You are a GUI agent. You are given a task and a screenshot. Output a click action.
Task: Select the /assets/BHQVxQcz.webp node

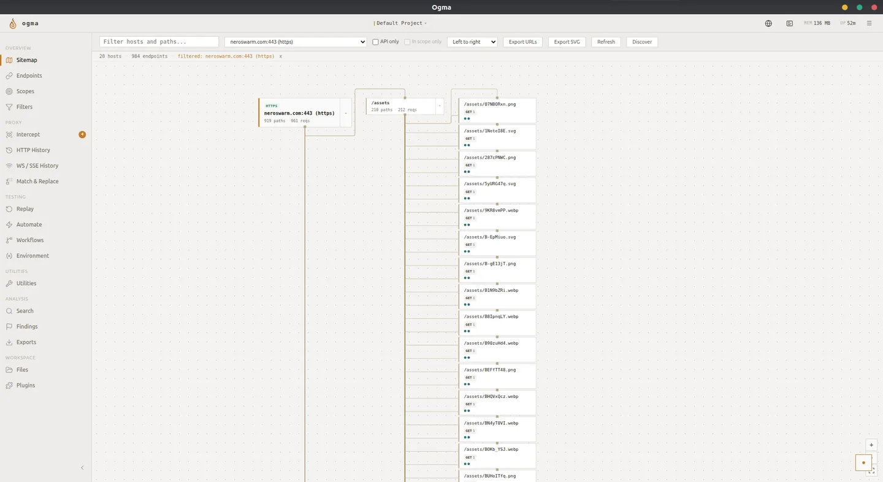(x=497, y=403)
